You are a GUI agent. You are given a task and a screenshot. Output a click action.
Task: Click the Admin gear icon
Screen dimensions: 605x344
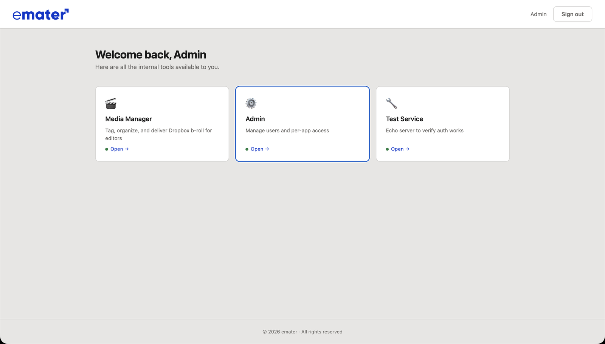point(251,103)
